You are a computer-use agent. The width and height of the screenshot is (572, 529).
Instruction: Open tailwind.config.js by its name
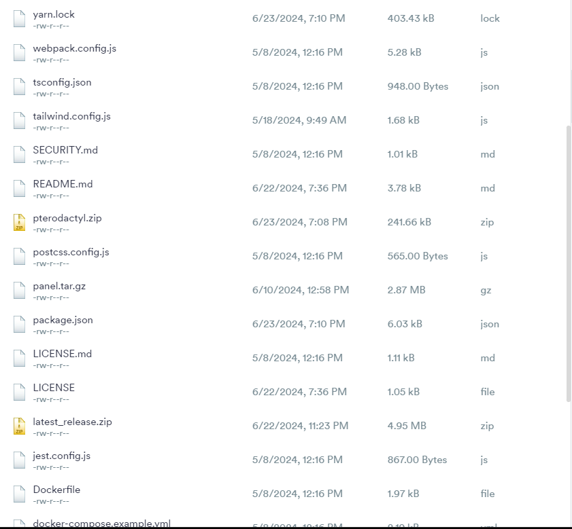pos(72,116)
